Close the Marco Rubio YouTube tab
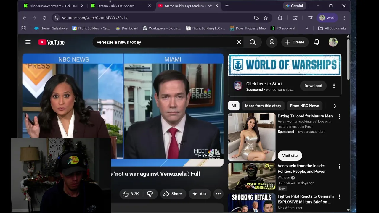 pyautogui.click(x=217, y=6)
